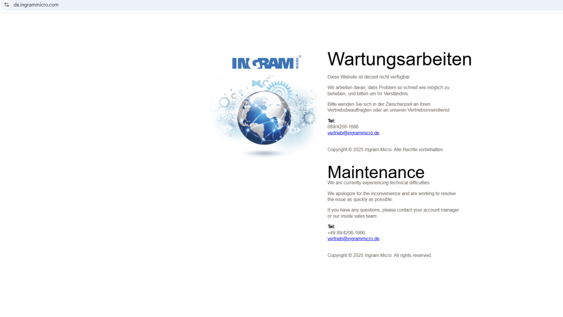Click the Maintenance heading
Viewport: 563px width, 317px height.
pyautogui.click(x=376, y=171)
